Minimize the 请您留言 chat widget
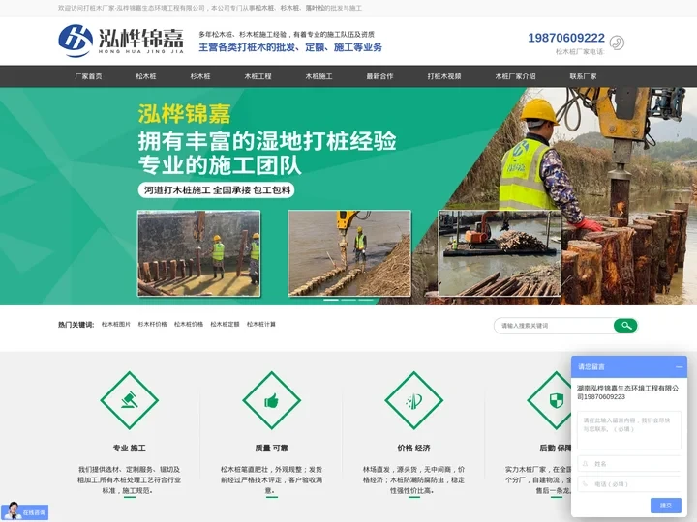The width and height of the screenshot is (697, 522). click(x=679, y=367)
